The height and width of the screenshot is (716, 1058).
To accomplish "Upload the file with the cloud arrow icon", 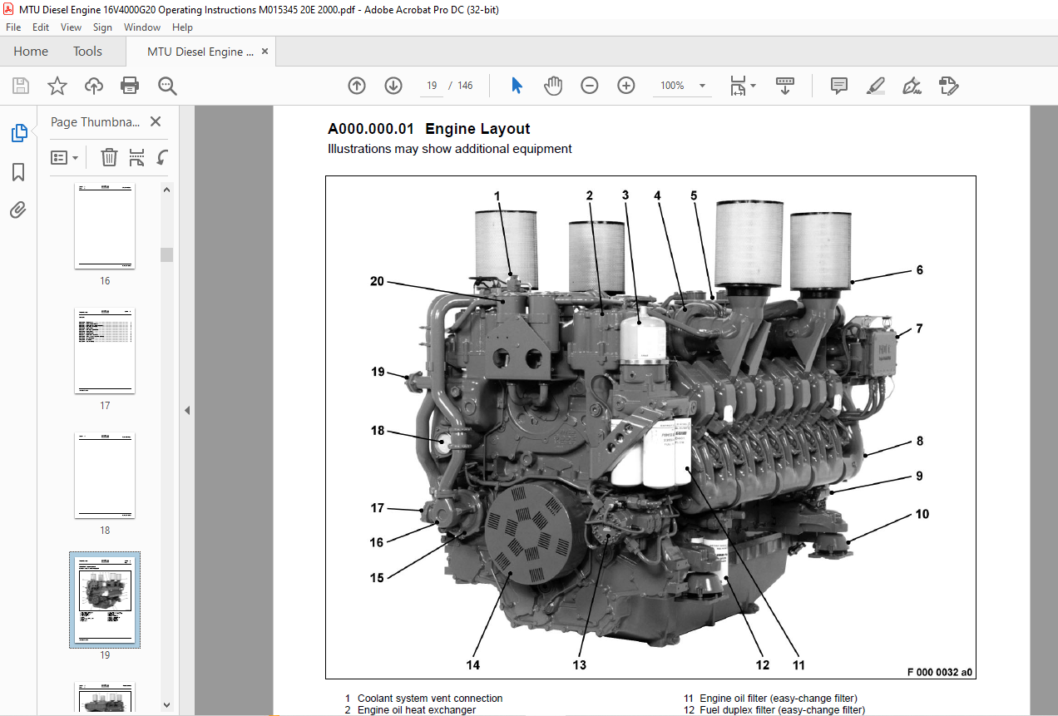I will (x=94, y=86).
